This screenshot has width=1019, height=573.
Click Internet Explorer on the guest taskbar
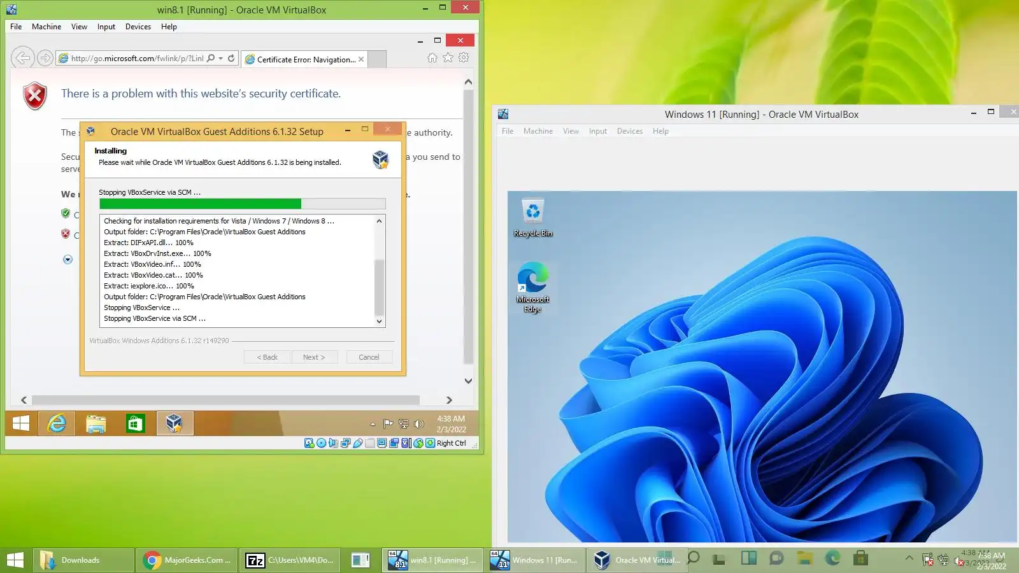pos(57,423)
